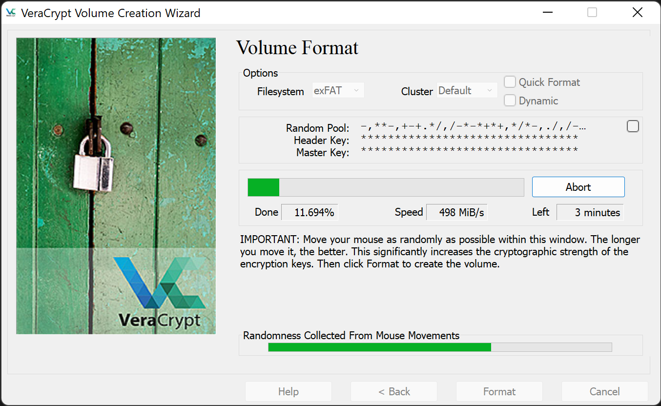Minimize the VeraCrypt wizard window

coord(547,12)
